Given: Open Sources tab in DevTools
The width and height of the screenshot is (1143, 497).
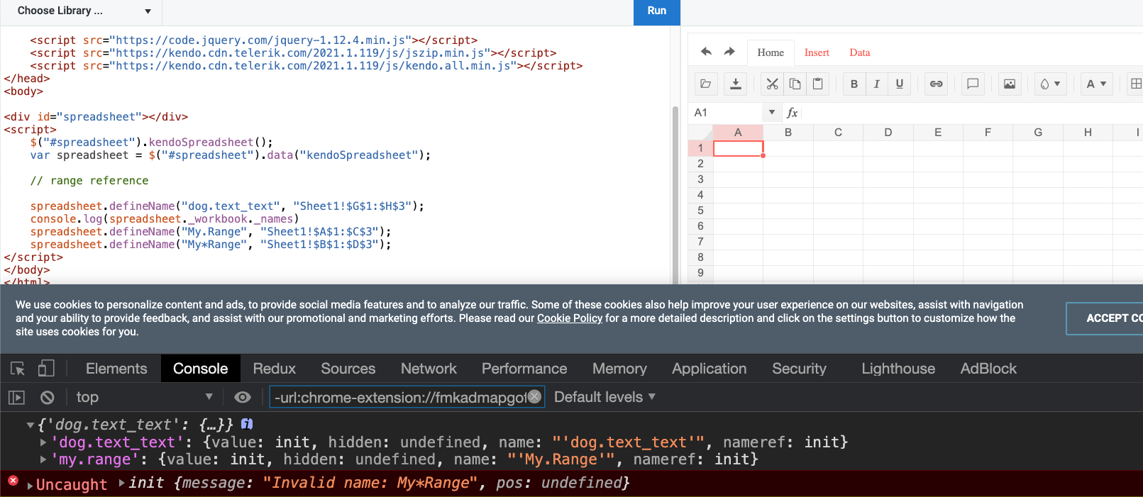Looking at the screenshot, I should [x=348, y=369].
